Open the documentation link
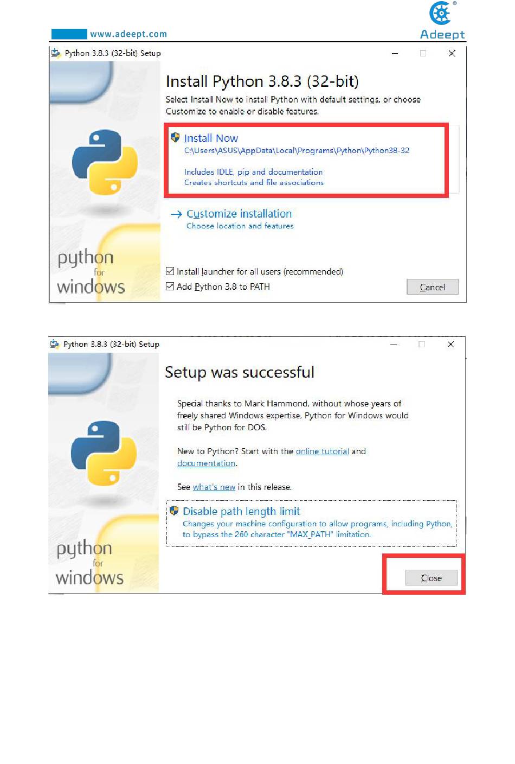 207,463
